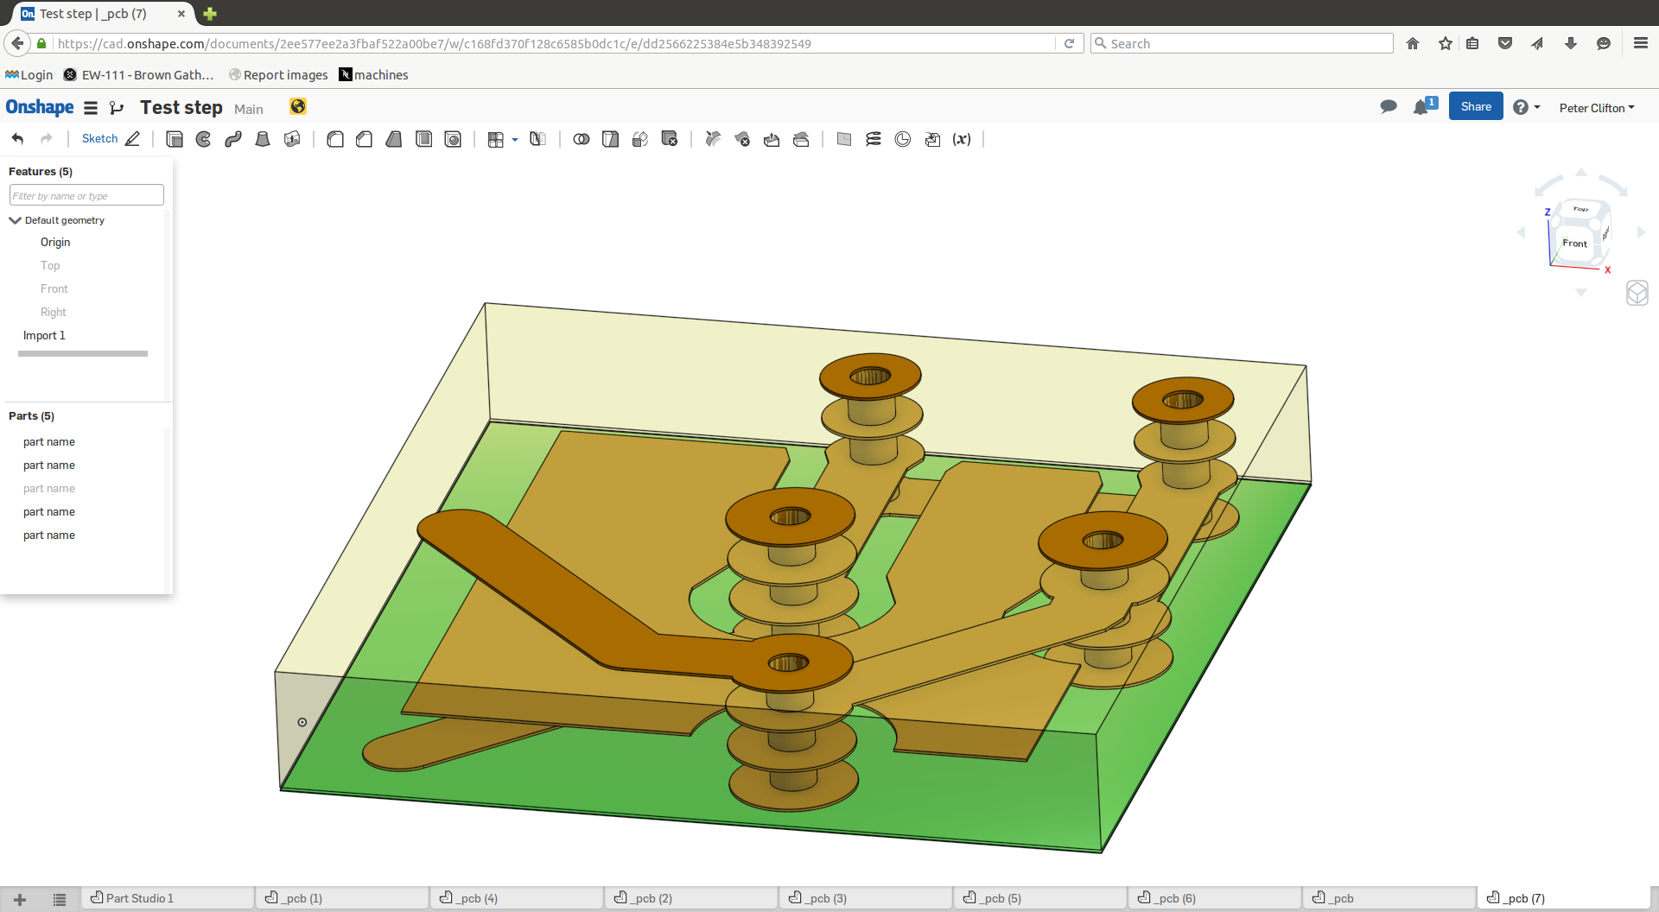This screenshot has height=912, width=1659.
Task: Select the Top plane feature
Action: (50, 266)
